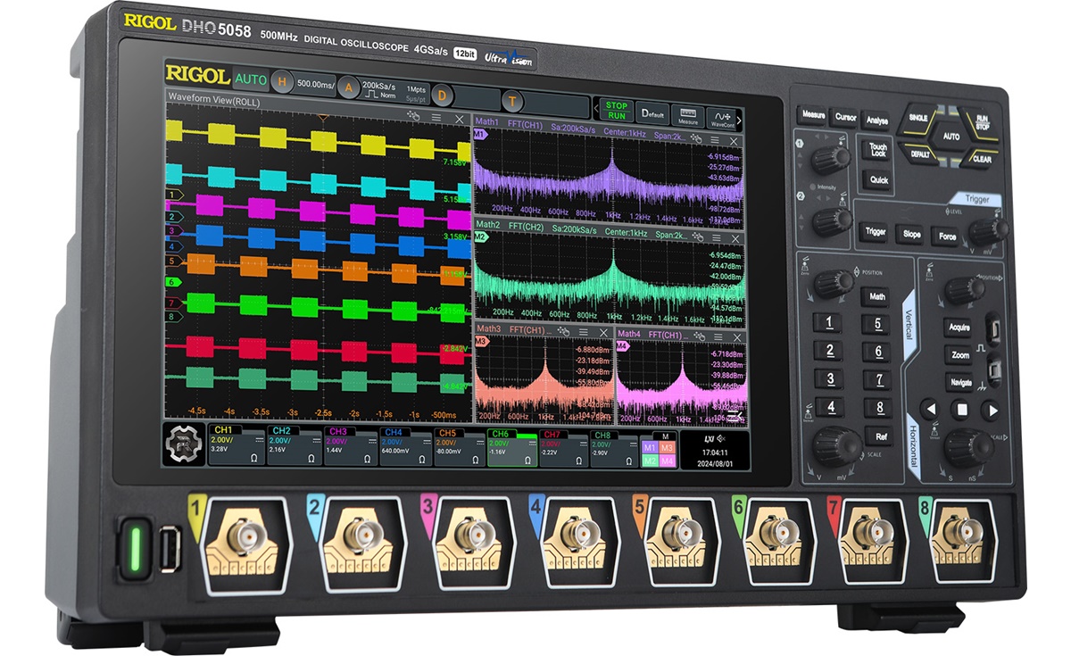Push the SINGLE acquisition key
This screenshot has width=1071, height=656.
pos(919,118)
